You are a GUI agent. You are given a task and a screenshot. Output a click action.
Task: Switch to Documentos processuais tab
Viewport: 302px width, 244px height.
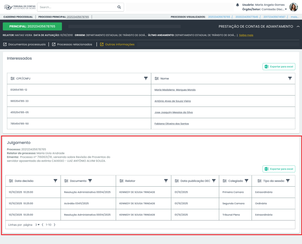[24, 44]
